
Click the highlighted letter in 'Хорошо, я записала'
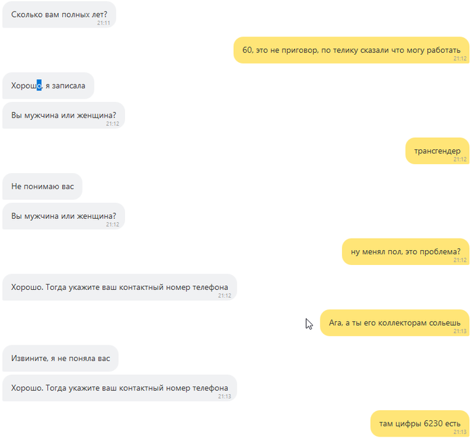tap(39, 86)
